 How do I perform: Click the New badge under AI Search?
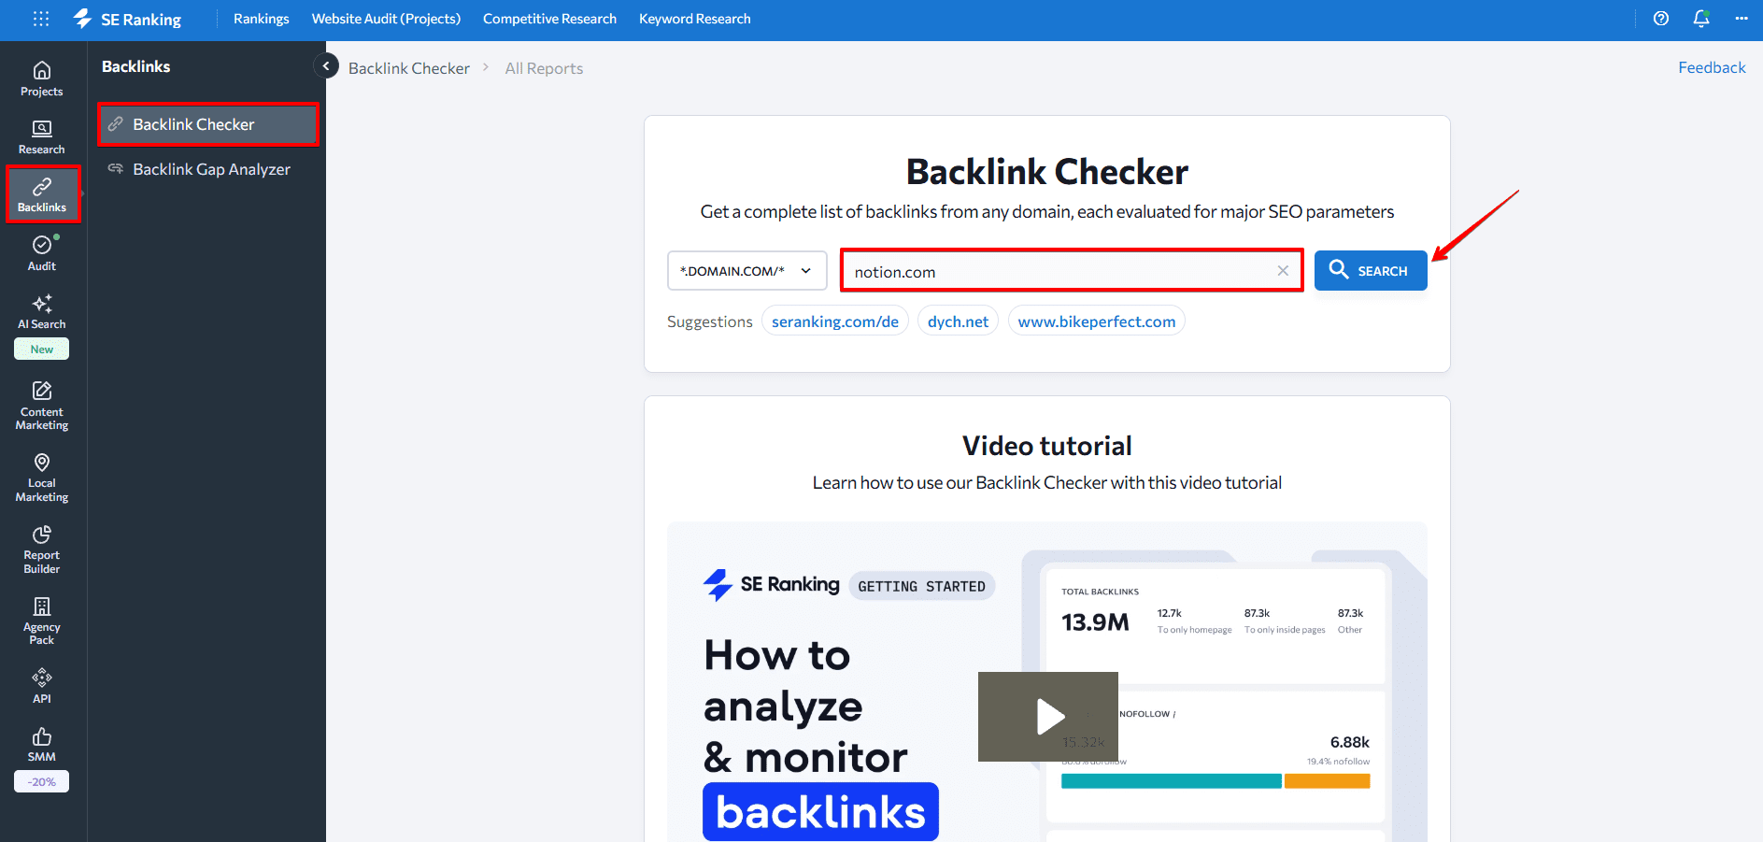(x=42, y=349)
